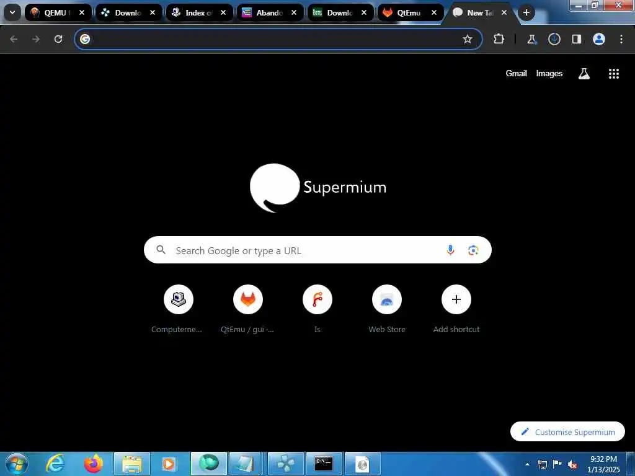Open a new tab with plus button
Image resolution: width=635 pixels, height=476 pixels.
526,12
